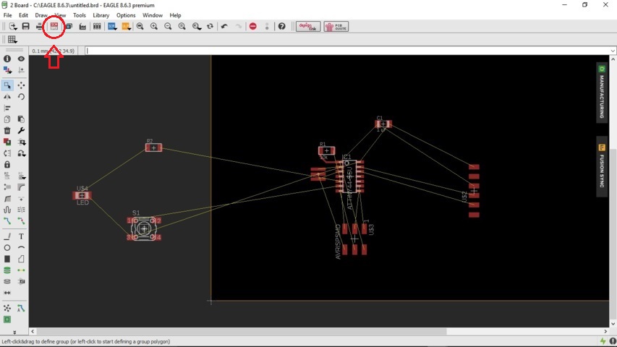Screen dimensions: 617x347
Task: Click the factory-shaped manufacturing icon
Action: (82, 26)
